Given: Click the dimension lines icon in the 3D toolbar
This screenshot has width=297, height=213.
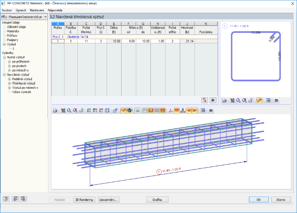Looking at the screenshot, I should 182,111.
